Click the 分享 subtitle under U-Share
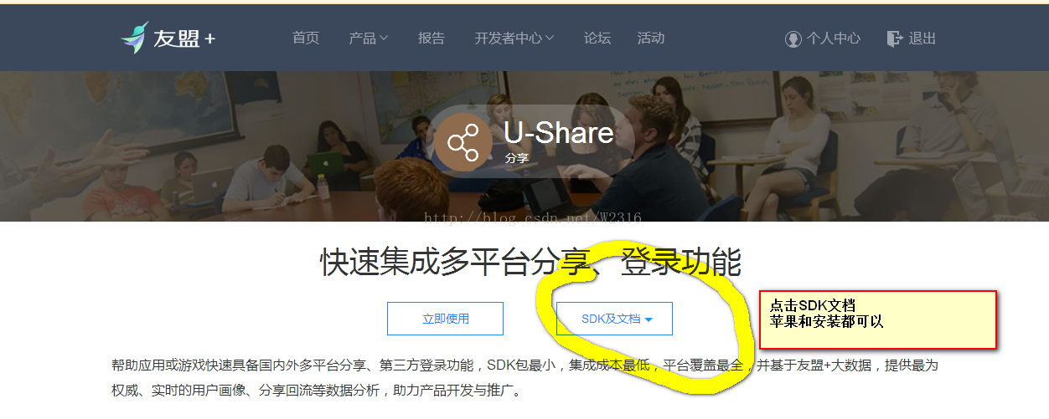 pos(517,157)
